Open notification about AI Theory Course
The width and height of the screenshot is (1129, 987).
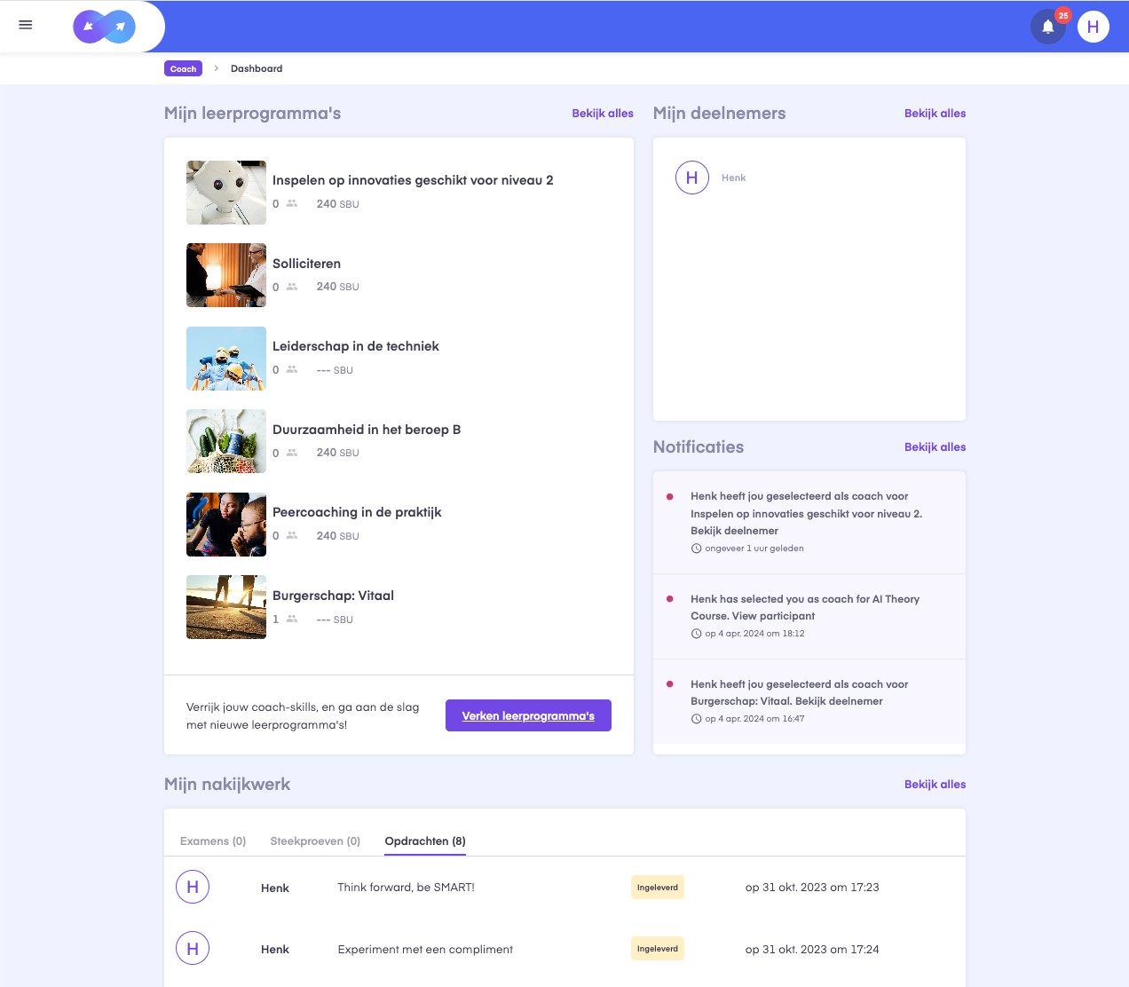pos(809,616)
